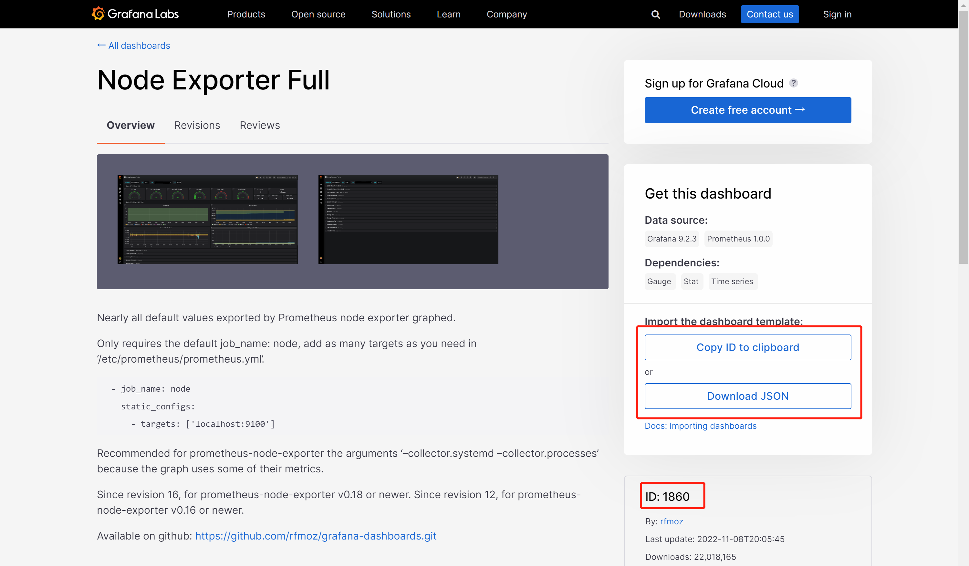Open the search magnifier icon

click(655, 14)
